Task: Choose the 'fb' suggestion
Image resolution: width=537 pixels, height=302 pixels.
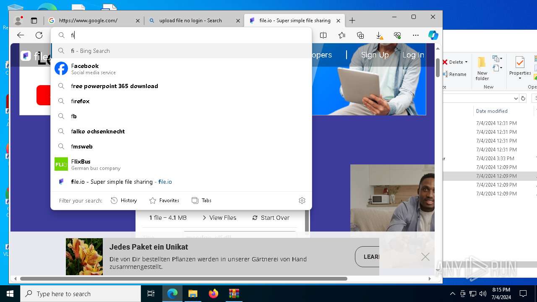Action: click(181, 116)
